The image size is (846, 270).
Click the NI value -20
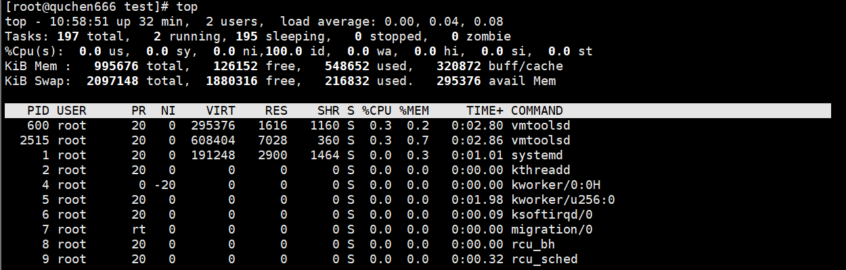coord(164,185)
